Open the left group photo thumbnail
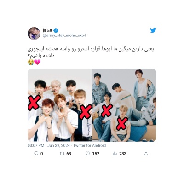The image size is (184, 184). coord(60,105)
